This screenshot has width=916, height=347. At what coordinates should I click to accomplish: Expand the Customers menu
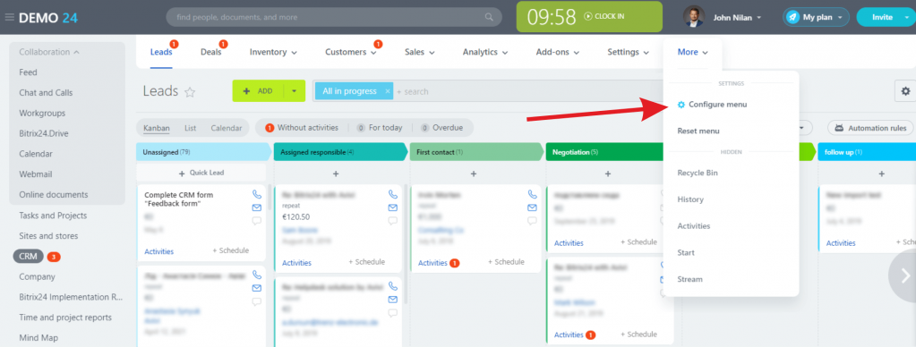[x=351, y=52]
